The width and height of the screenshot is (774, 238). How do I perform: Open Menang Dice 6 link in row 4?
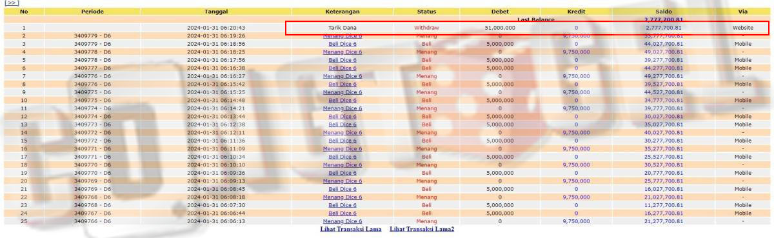pyautogui.click(x=342, y=52)
